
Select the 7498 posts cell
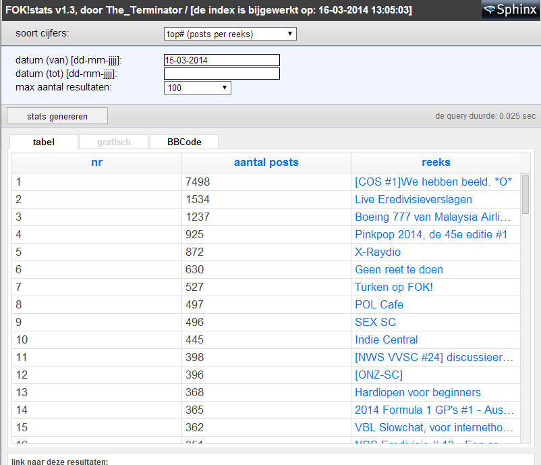(x=266, y=182)
